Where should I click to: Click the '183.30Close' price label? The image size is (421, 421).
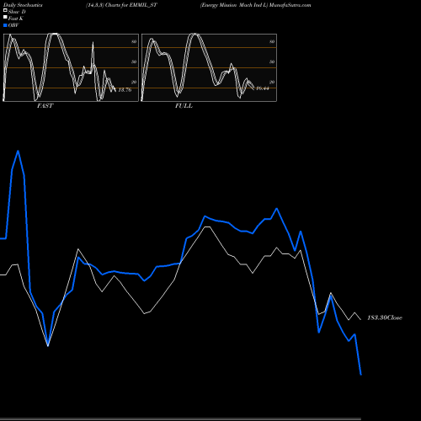pos(385,317)
